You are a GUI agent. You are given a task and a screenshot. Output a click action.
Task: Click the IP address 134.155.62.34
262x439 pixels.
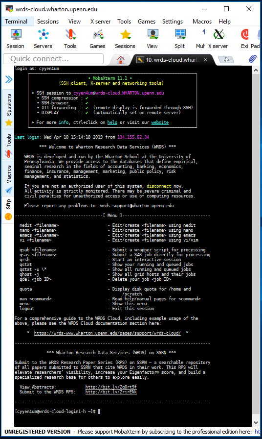[133, 137]
